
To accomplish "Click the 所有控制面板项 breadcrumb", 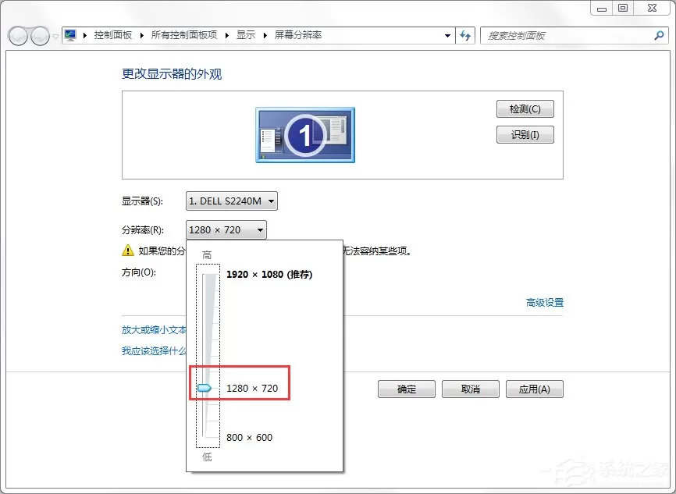I will (x=184, y=35).
